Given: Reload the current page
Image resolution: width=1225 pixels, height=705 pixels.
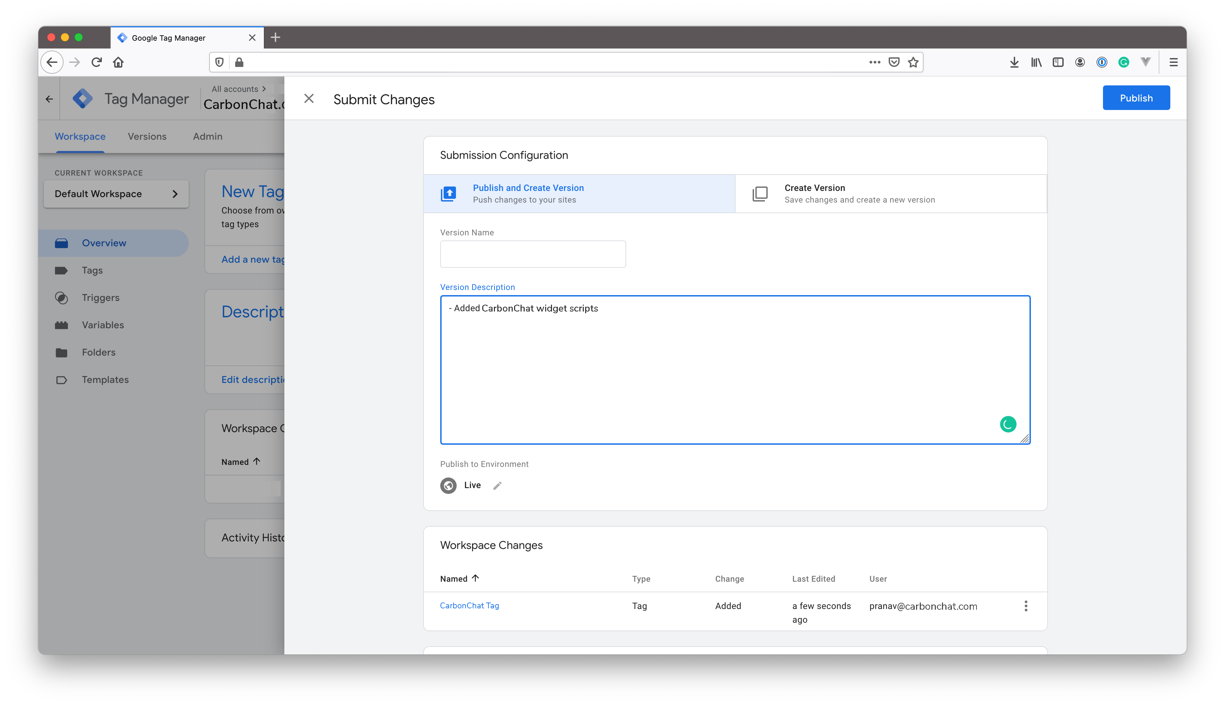Looking at the screenshot, I should (x=96, y=62).
